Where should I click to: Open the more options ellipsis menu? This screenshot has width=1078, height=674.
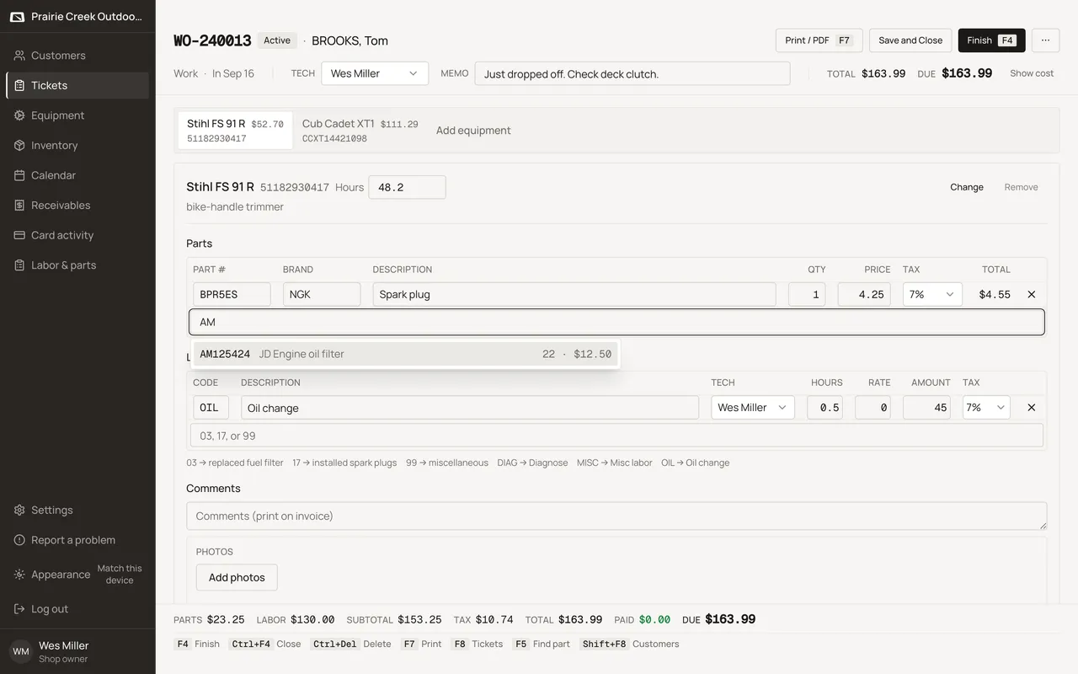click(1045, 40)
